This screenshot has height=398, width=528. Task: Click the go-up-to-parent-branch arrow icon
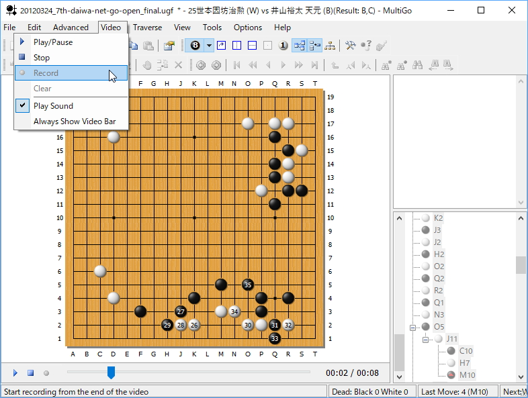point(335,65)
